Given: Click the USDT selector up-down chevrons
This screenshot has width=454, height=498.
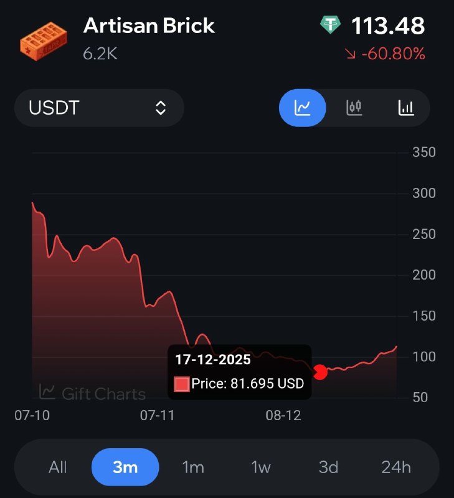Looking at the screenshot, I should coord(161,108).
